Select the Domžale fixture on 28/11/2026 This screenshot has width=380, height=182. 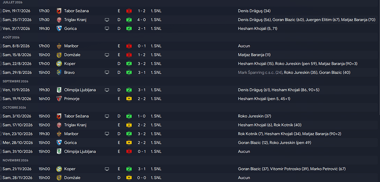pyautogui.click(x=190, y=178)
